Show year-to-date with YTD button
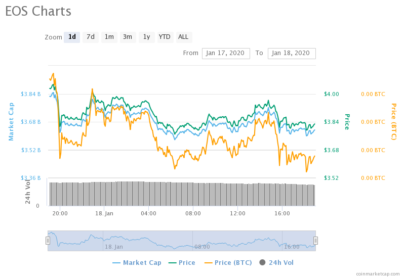Image resolution: width=405 pixels, height=278 pixels. click(x=165, y=37)
